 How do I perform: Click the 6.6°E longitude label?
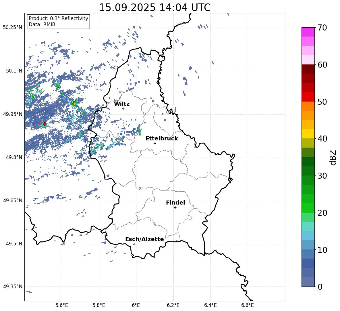tap(248, 305)
